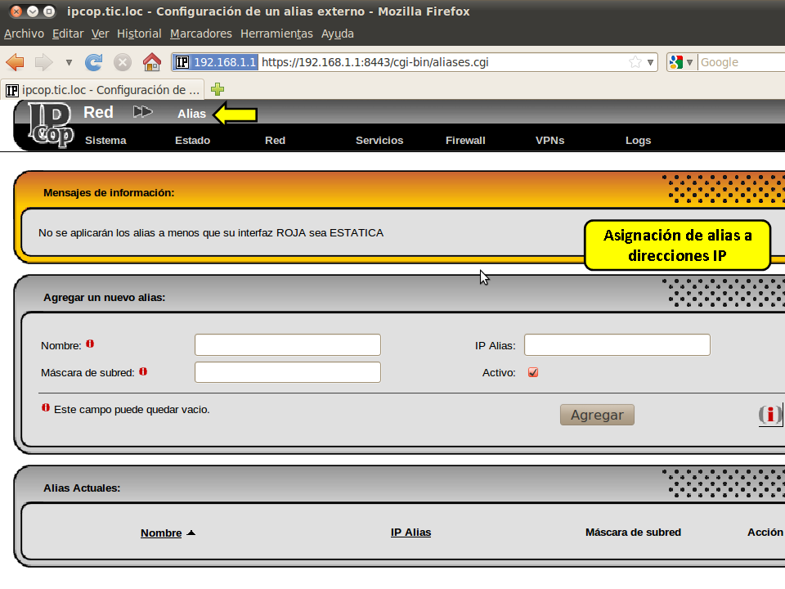Go to the Firefox home page icon
Screen dimensions: 785x589
(x=151, y=62)
